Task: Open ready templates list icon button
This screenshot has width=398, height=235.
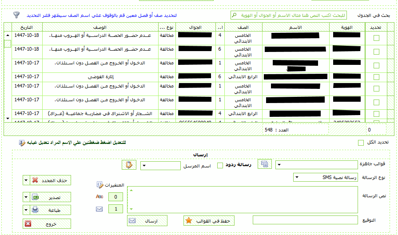Action: 264,164
